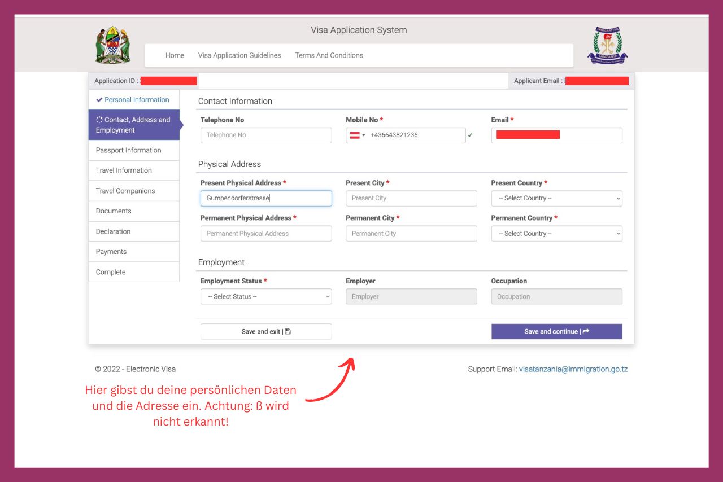Open the Documents step in the sidebar

[x=134, y=211]
